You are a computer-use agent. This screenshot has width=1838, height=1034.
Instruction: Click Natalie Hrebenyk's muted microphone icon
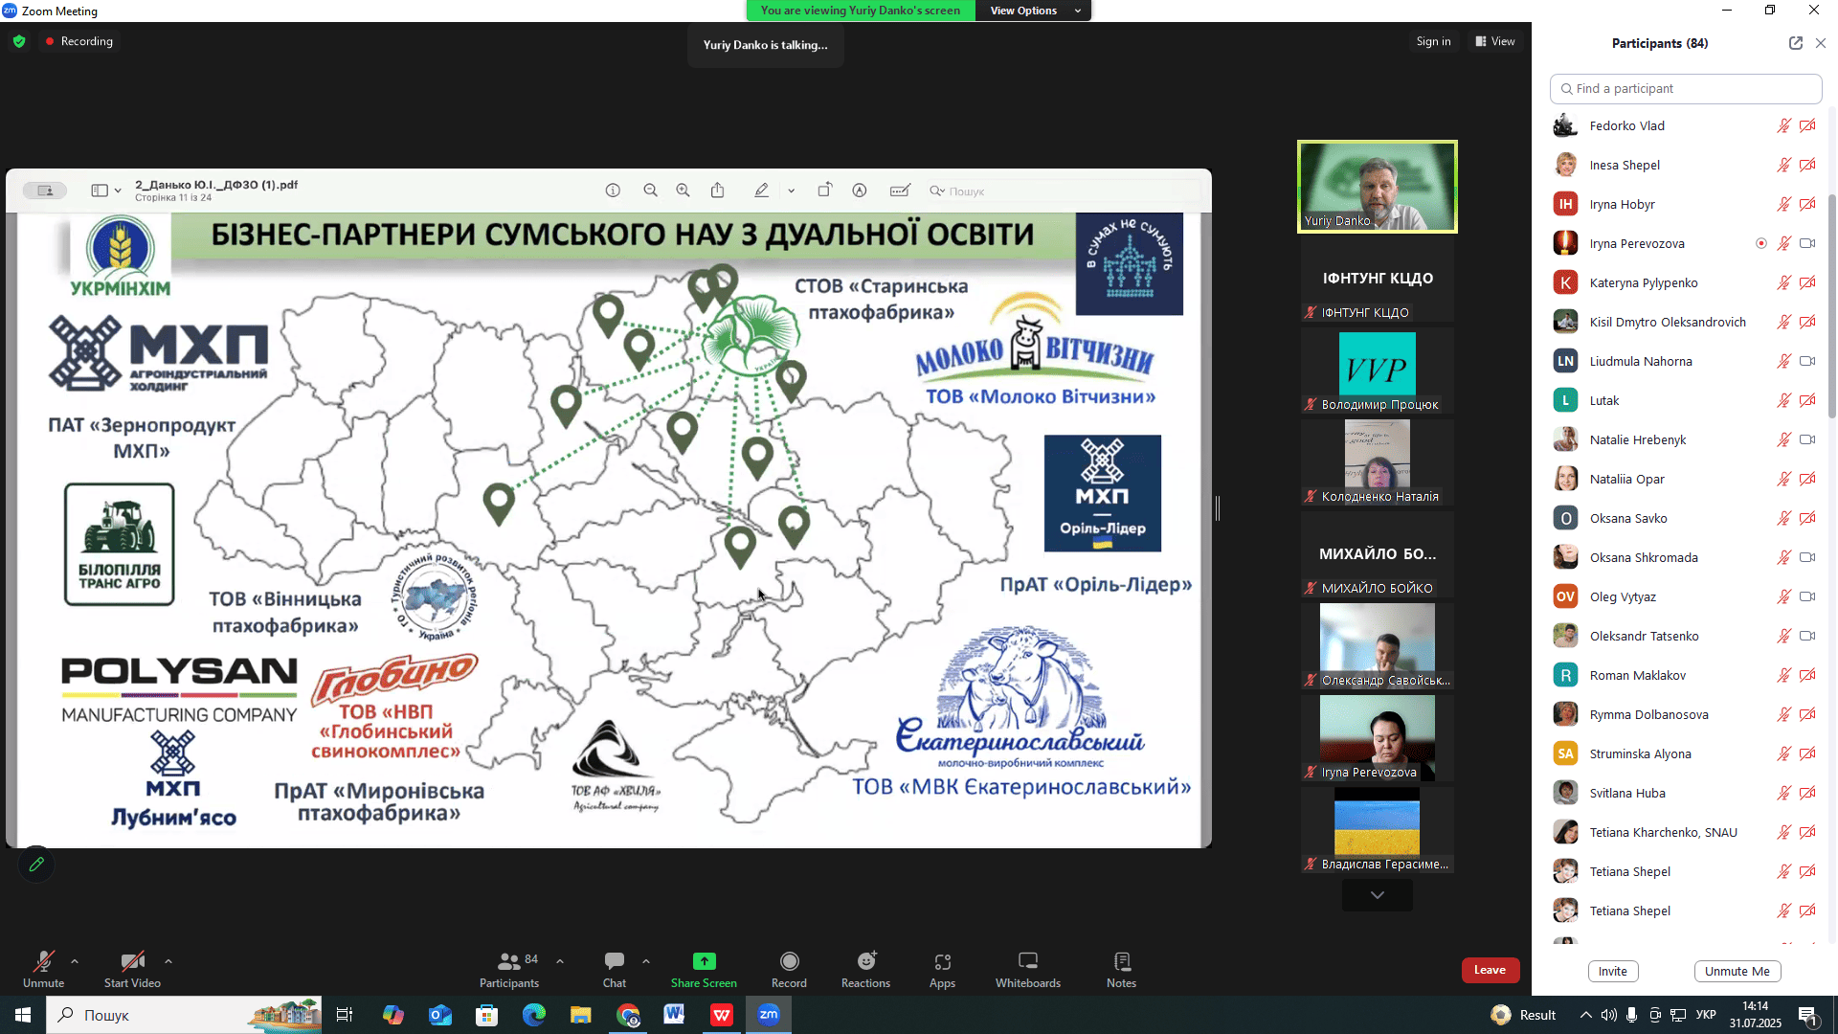point(1783,439)
